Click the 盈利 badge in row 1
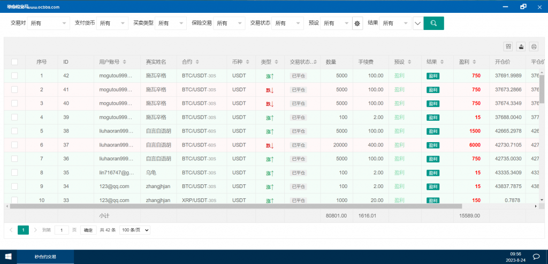 tap(433, 76)
